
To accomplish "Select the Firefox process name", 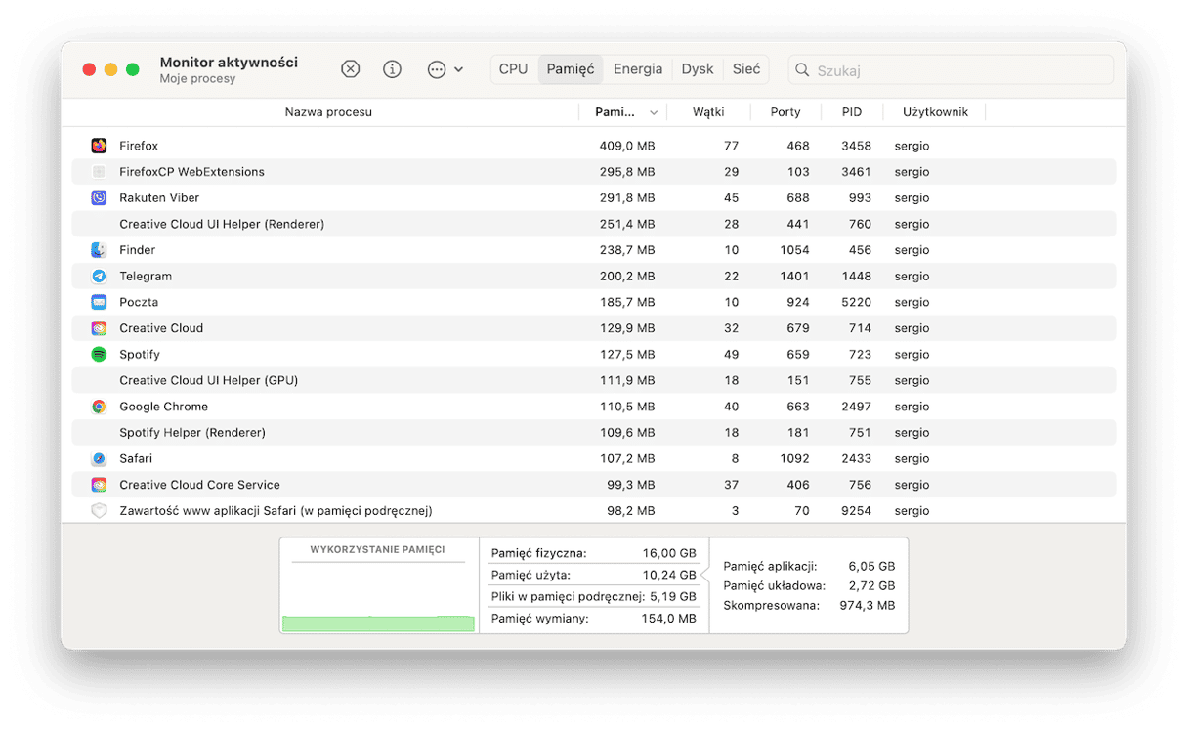I will 139,146.
